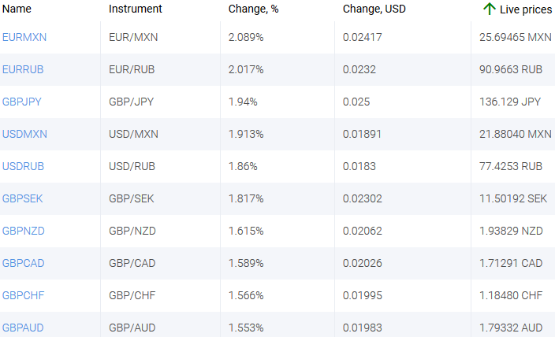The height and width of the screenshot is (337, 555).
Task: Click the Instrument column header
Action: [136, 9]
